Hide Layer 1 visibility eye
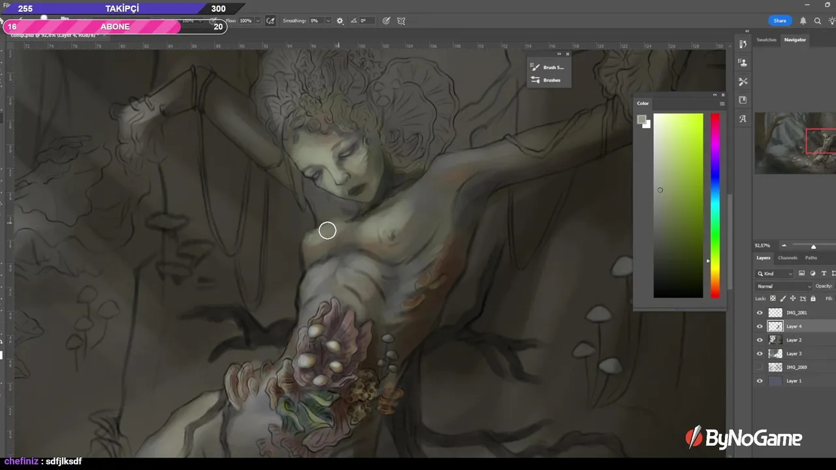This screenshot has height=470, width=836. coord(760,381)
